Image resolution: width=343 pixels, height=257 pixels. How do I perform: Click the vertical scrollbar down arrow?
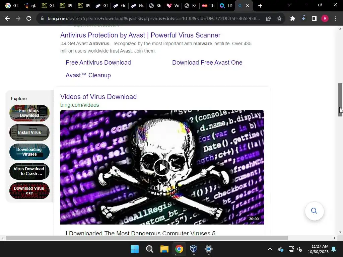tap(340, 232)
